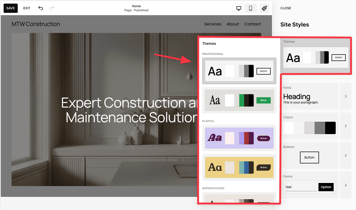
Task: Select the grayscale color palette in Colors
Action: point(310,128)
